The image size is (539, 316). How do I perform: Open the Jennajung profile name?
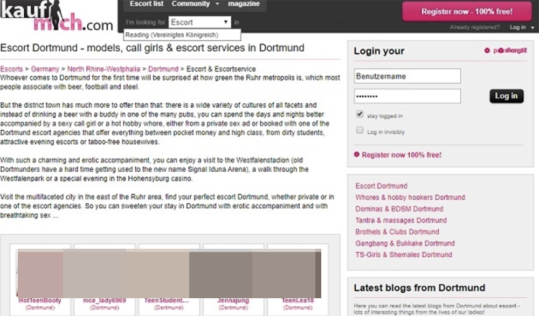(233, 300)
